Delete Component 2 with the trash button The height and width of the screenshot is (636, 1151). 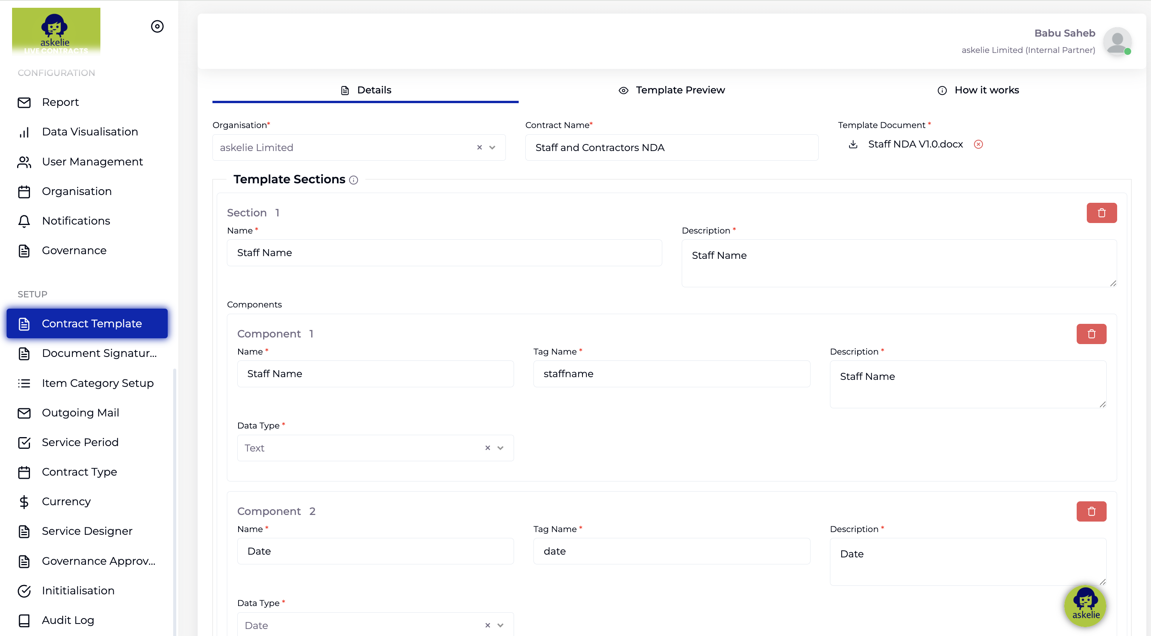pyautogui.click(x=1091, y=511)
